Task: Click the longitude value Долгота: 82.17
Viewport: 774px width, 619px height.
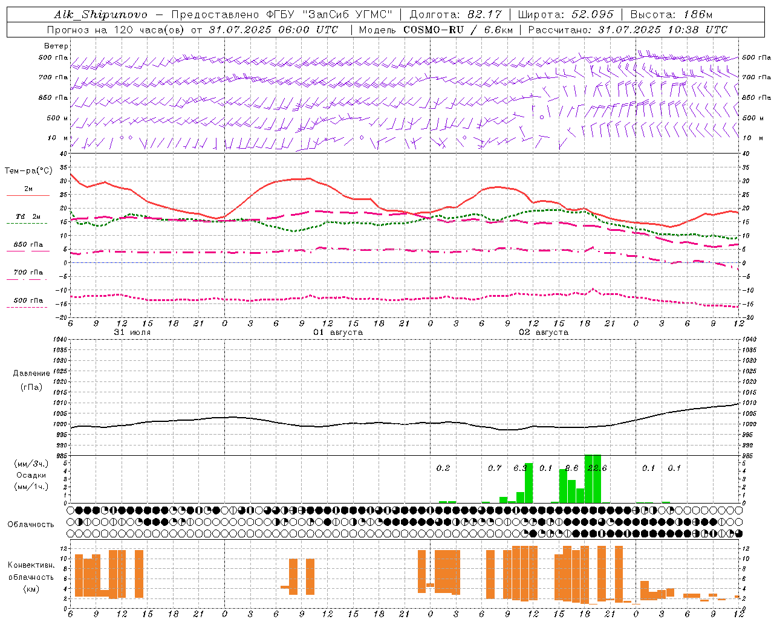Action: pos(455,15)
